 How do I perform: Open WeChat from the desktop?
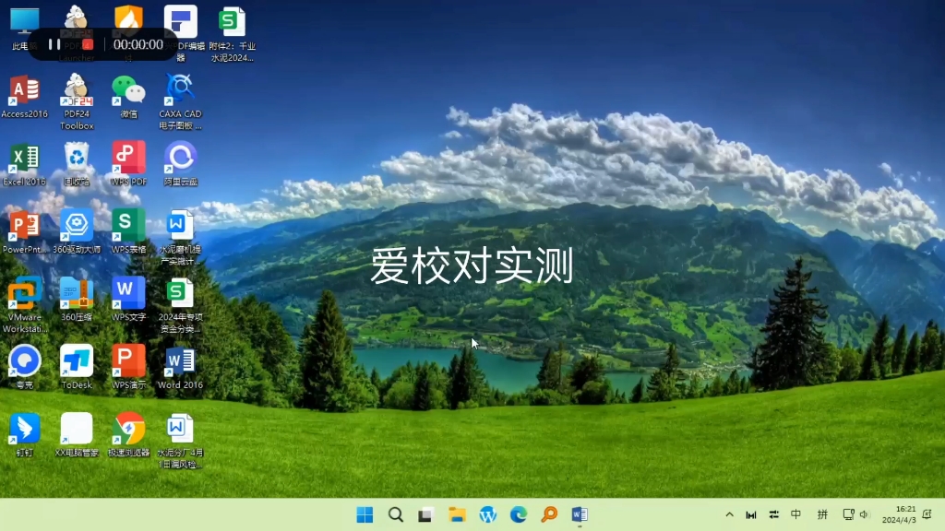(x=127, y=92)
